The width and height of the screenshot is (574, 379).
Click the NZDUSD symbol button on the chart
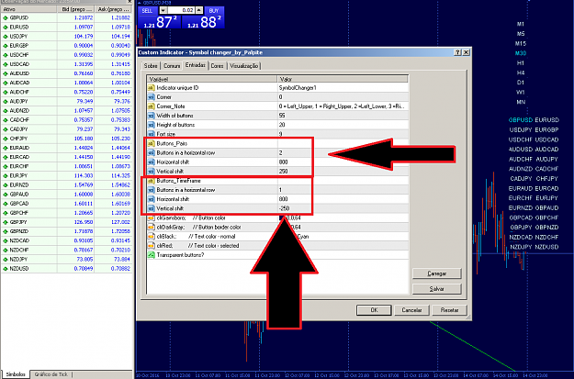547,247
